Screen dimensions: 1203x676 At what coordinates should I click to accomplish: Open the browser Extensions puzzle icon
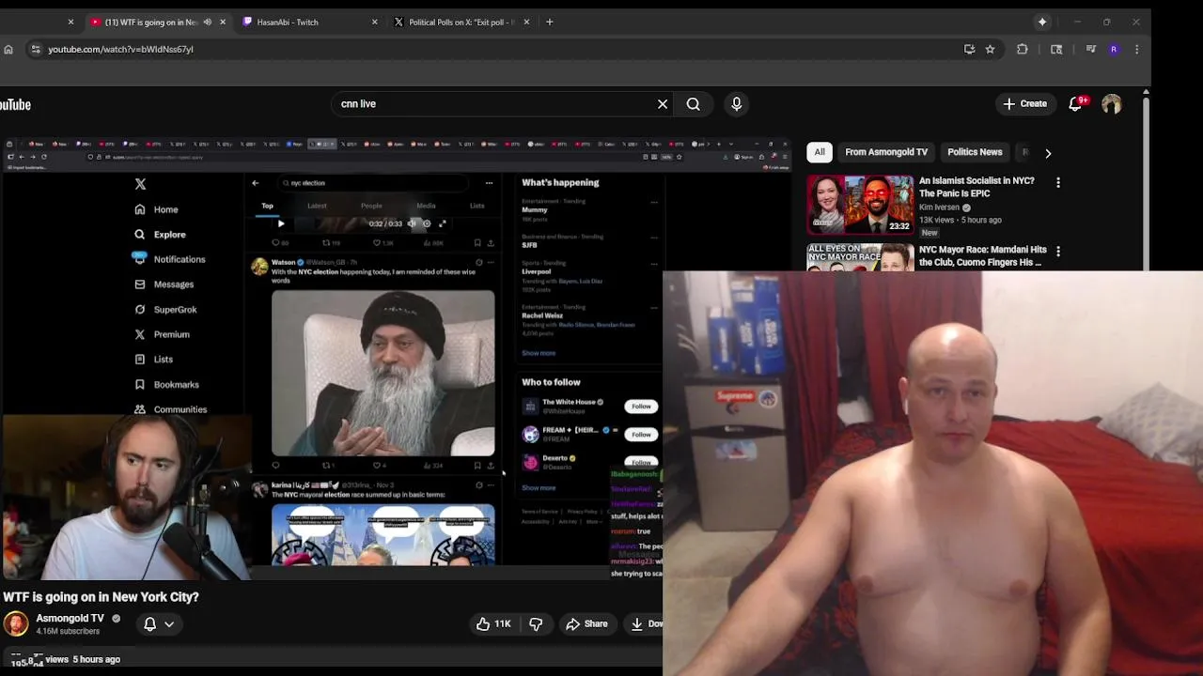1023,49
